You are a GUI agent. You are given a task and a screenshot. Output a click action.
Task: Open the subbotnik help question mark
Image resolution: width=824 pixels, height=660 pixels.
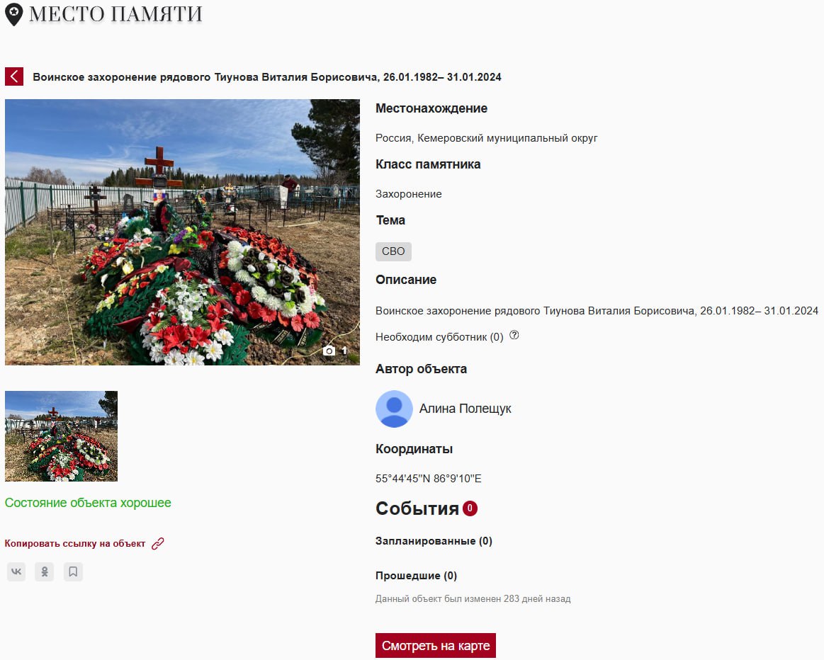514,335
